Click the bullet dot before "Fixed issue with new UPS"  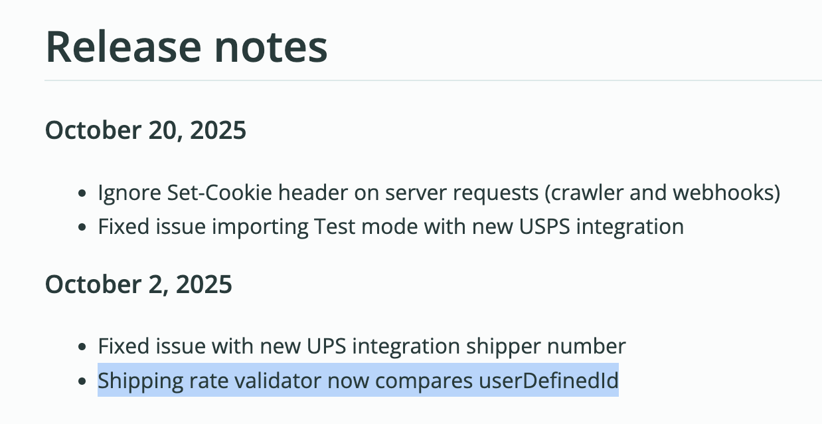pyautogui.click(x=82, y=348)
